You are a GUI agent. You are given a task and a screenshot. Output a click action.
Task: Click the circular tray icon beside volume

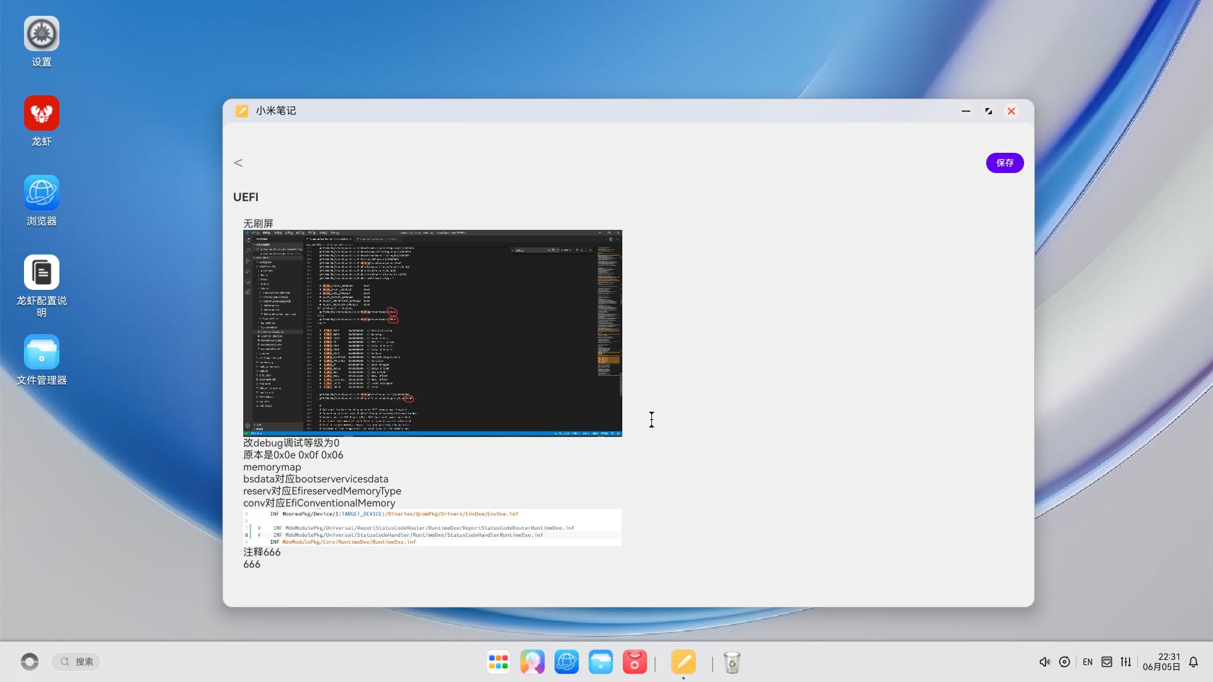[1065, 662]
